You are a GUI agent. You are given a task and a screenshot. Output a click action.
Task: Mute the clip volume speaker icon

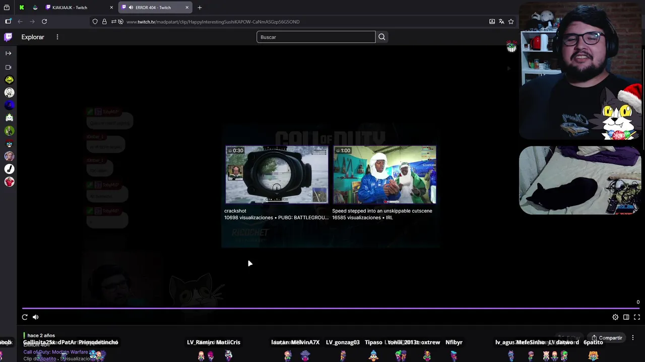[36, 317]
